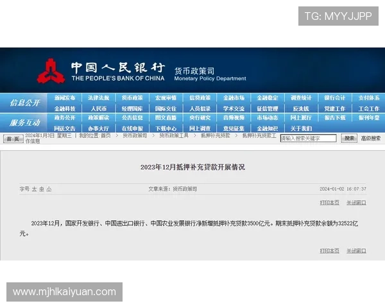This screenshot has width=385, height=308.
Task: Open the 工会工作 menu item
Action: (369, 108)
